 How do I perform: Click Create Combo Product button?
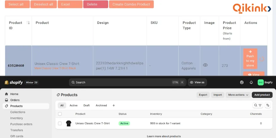131,4
